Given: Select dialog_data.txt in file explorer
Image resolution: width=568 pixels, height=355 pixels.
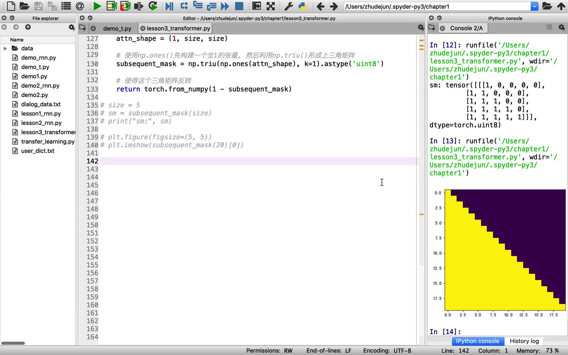Looking at the screenshot, I should pyautogui.click(x=41, y=104).
